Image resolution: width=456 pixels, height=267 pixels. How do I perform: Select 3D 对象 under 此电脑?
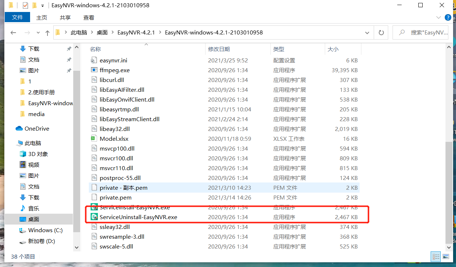point(38,154)
